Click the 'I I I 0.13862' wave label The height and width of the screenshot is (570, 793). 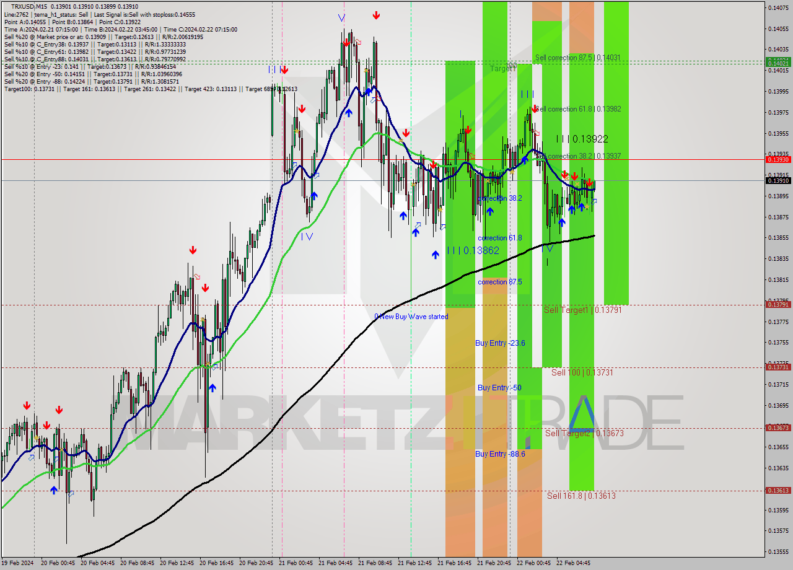pos(473,250)
